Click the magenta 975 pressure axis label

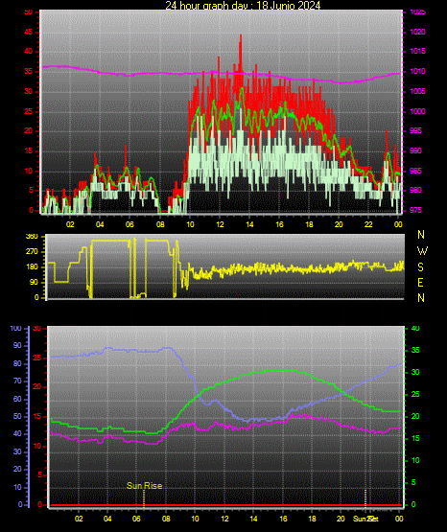point(415,210)
